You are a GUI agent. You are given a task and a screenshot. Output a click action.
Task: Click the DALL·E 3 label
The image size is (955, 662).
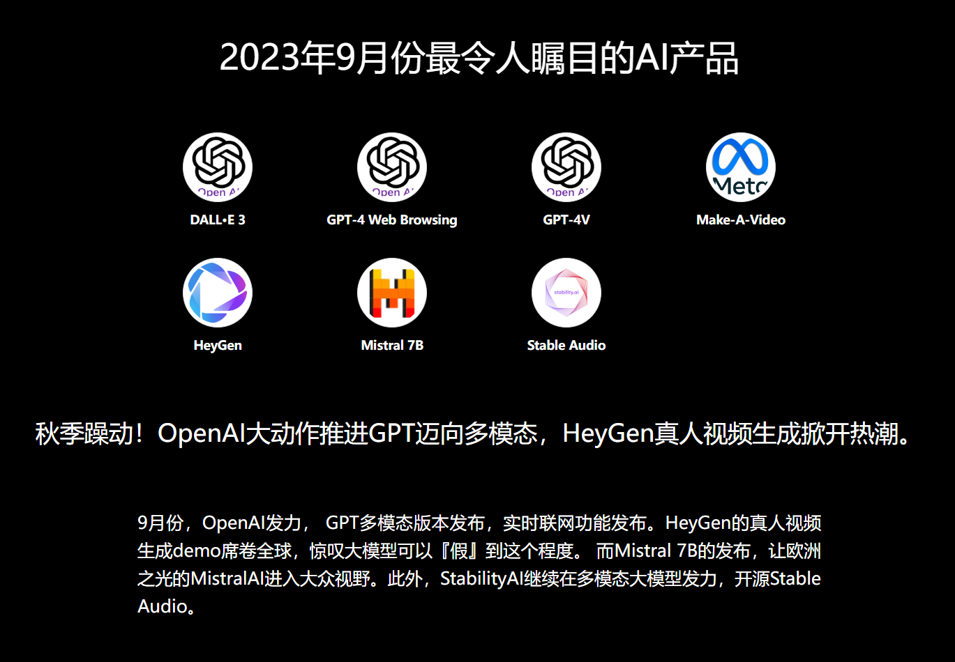click(218, 220)
